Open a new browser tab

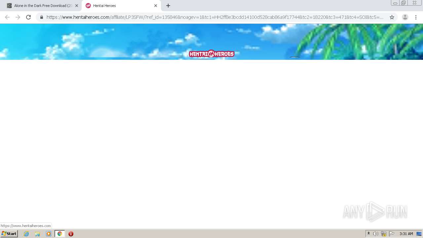(168, 6)
